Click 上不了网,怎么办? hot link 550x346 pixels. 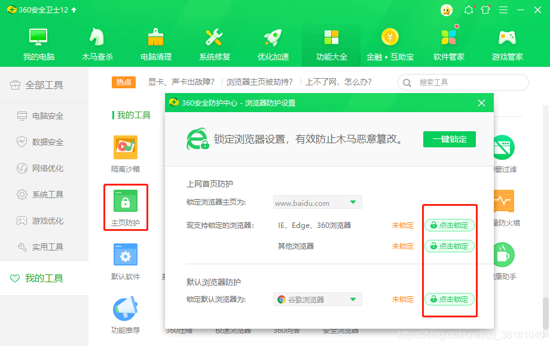point(338,82)
